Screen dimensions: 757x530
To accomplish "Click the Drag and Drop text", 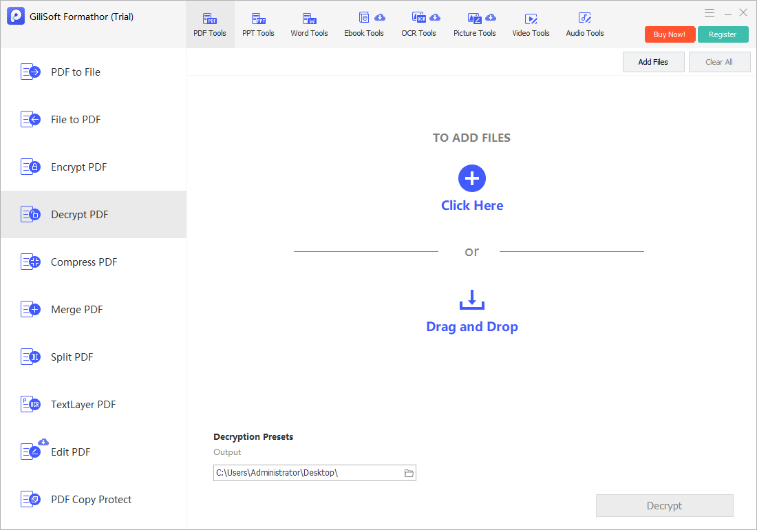I will point(472,327).
